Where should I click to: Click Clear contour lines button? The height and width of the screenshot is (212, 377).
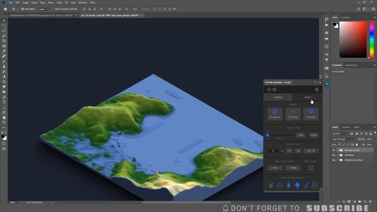[313, 135]
